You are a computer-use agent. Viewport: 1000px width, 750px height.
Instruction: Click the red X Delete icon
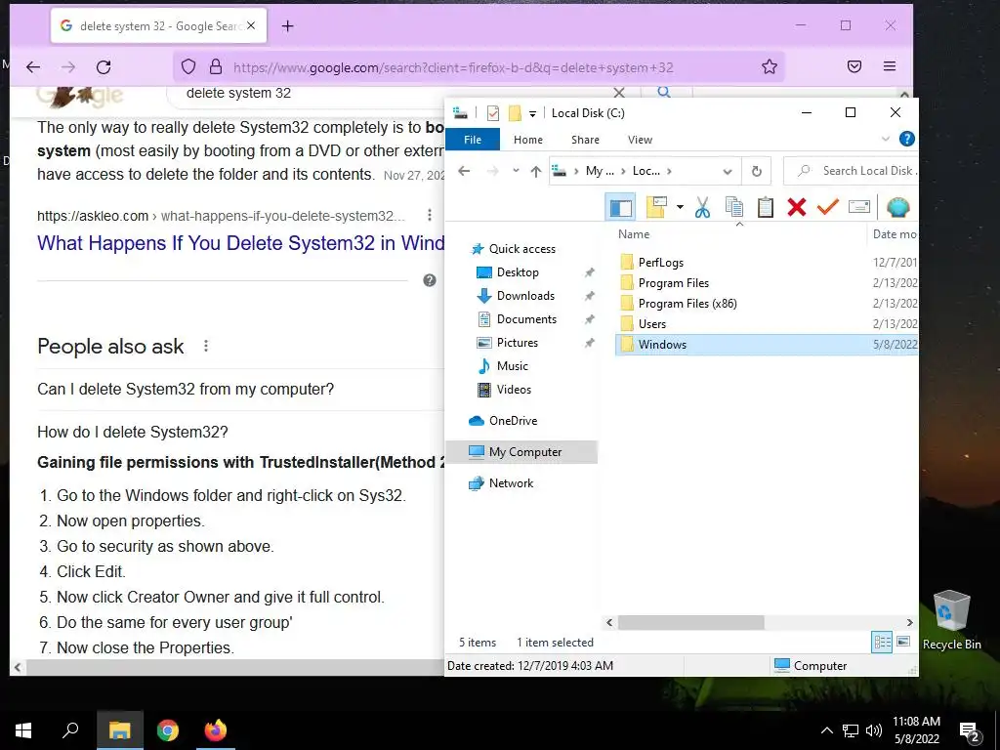[x=797, y=207]
